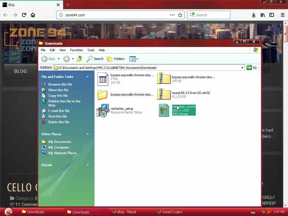The width and height of the screenshot is (288, 216).
Task: Click Rename this file
Action: coord(60,84)
